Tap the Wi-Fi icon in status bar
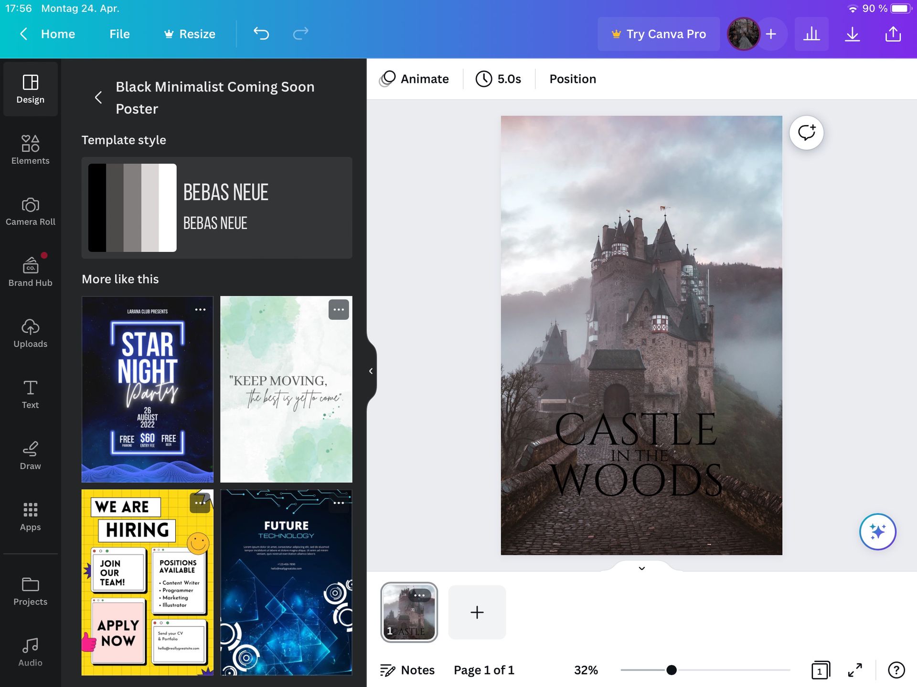 (x=853, y=9)
